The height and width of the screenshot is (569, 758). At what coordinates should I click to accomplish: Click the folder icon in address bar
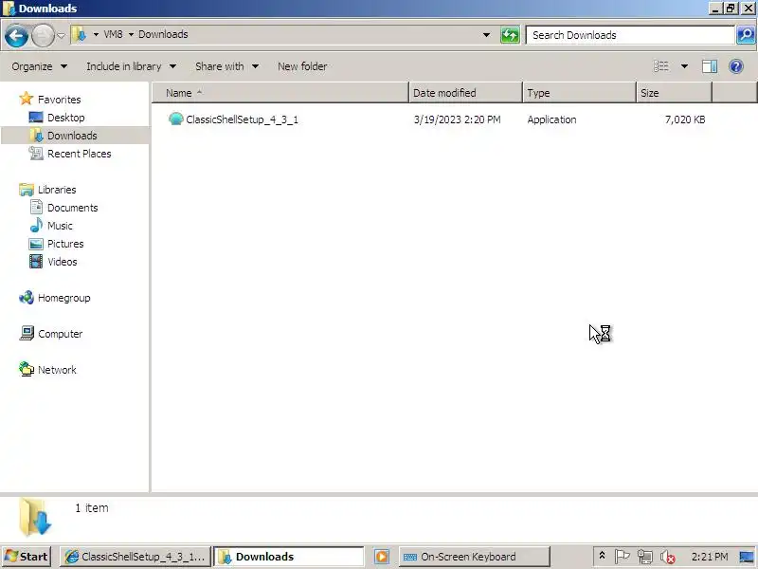tap(80, 34)
